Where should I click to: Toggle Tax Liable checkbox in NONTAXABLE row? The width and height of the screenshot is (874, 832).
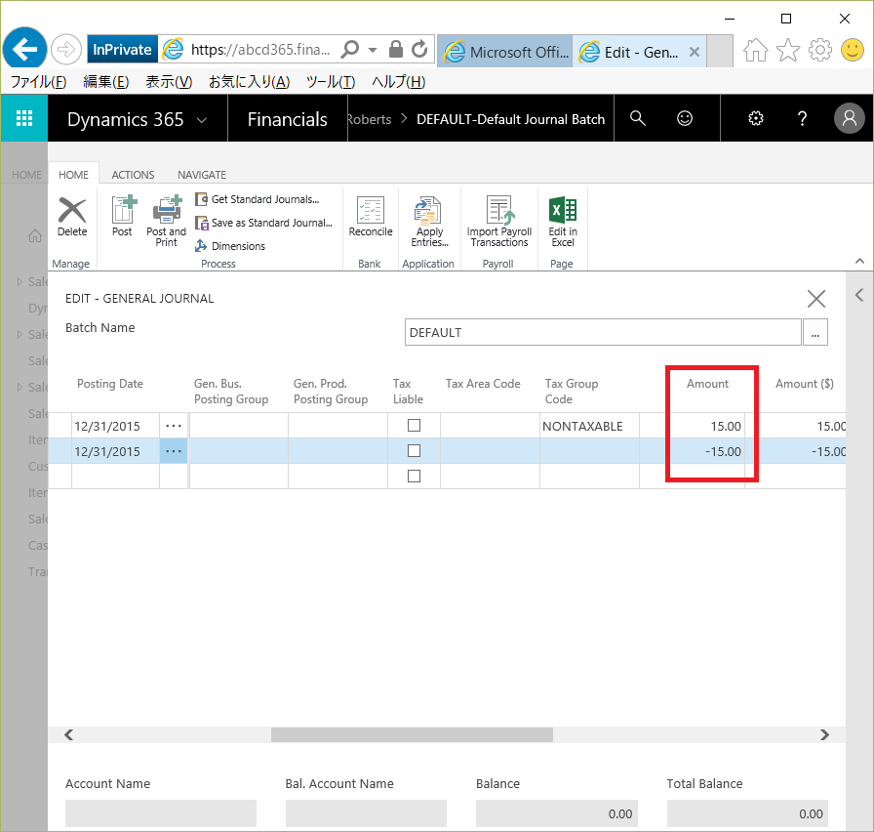coord(414,426)
